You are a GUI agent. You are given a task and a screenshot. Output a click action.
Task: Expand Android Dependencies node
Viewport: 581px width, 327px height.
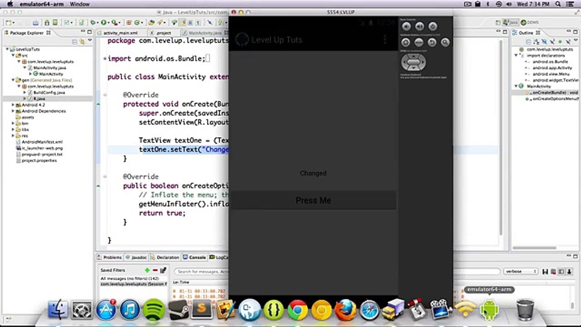[13, 111]
